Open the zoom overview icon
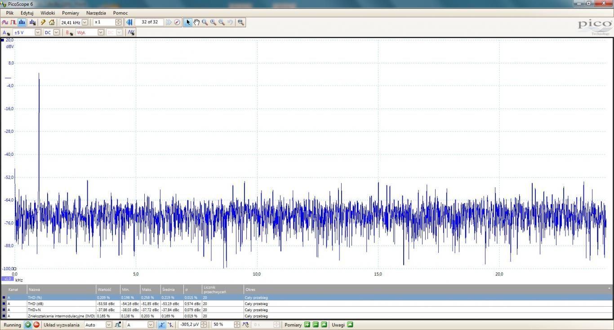The height and width of the screenshot is (330, 614). pyautogui.click(x=240, y=22)
